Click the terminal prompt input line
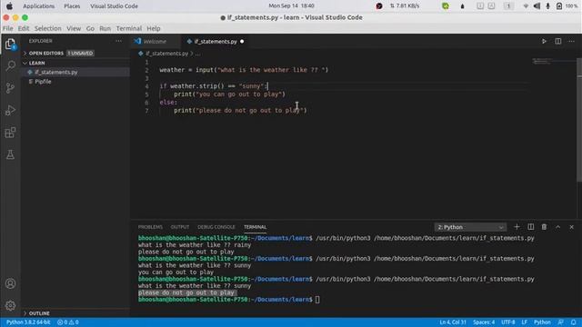The image size is (582, 327). click(317, 300)
